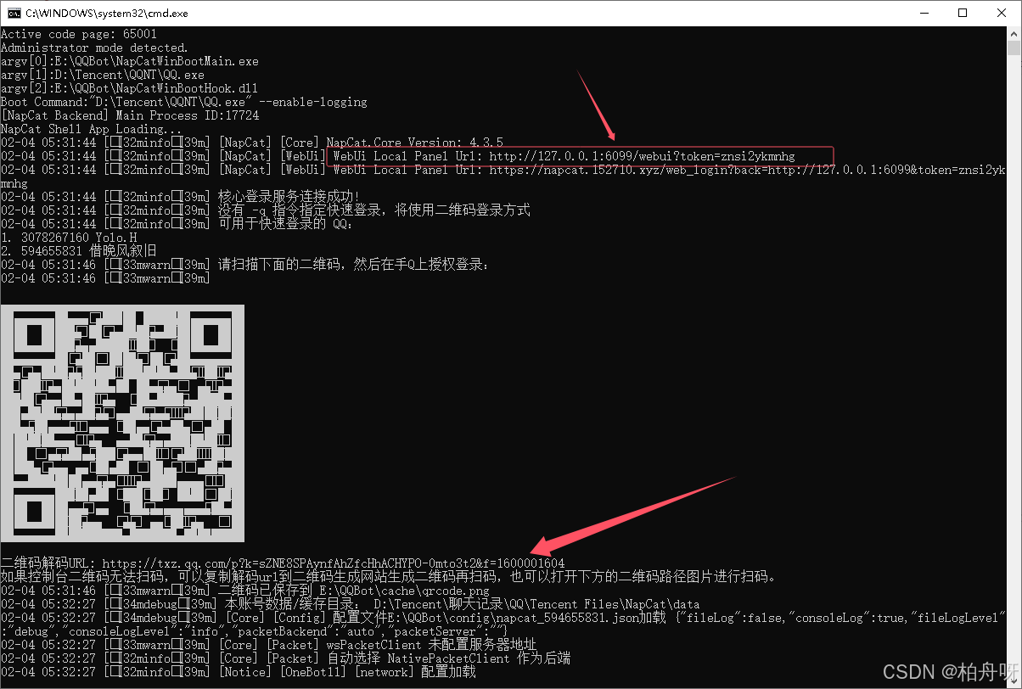
Task: Click the scrollbar up arrow
Action: click(x=1014, y=34)
